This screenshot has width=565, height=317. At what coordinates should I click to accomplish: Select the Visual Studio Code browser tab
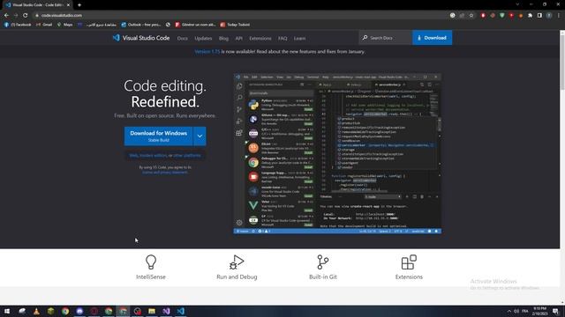click(x=38, y=5)
